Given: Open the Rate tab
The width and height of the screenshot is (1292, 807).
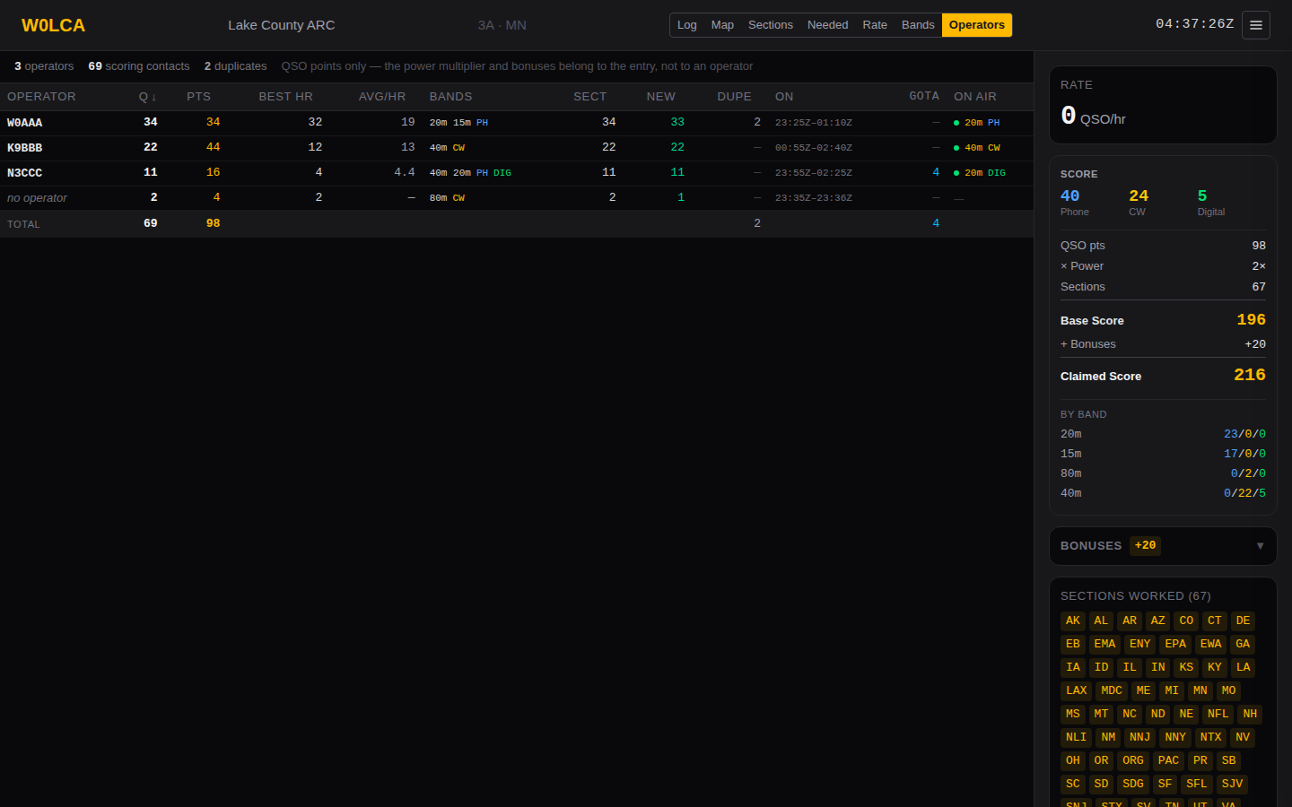Looking at the screenshot, I should (875, 25).
